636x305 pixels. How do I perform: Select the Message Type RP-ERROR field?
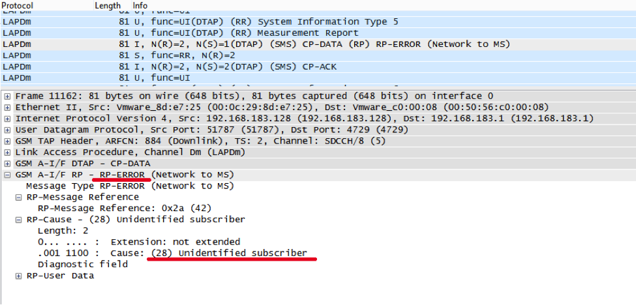point(129,186)
